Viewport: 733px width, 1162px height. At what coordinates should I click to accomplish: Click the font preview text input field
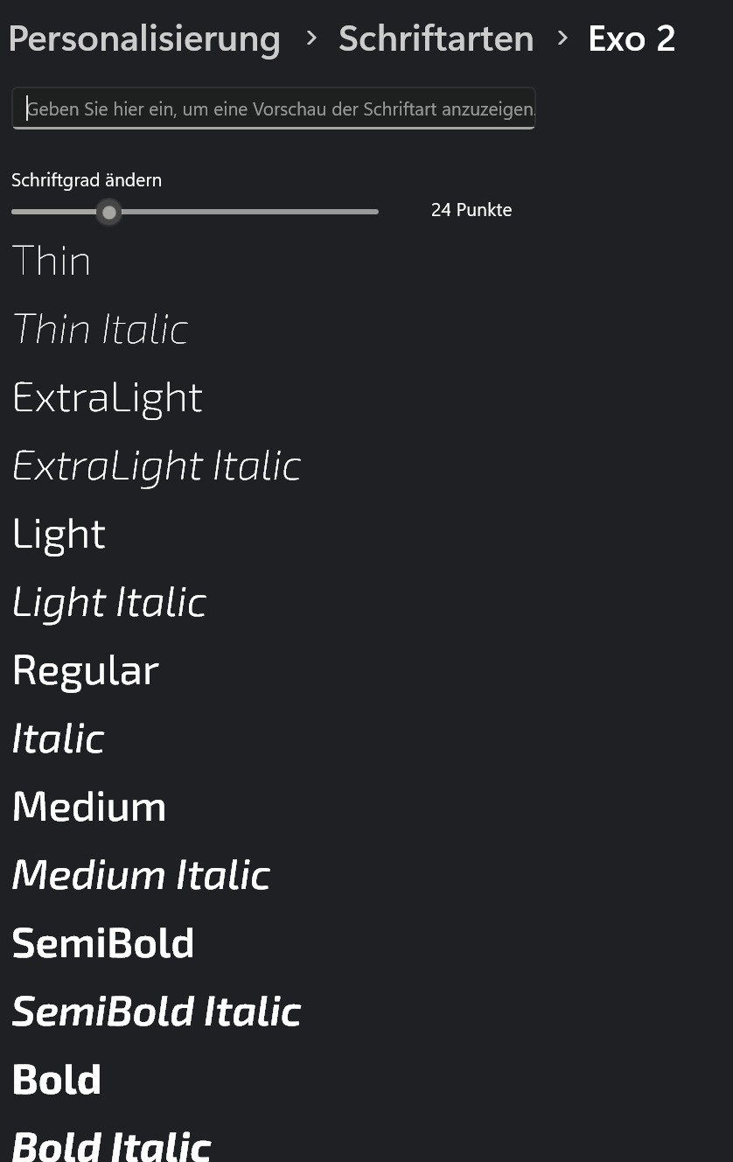[x=273, y=108]
